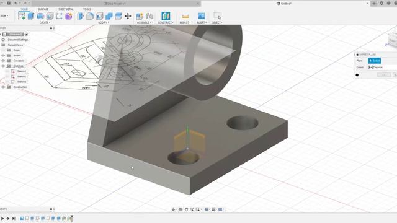Toggle visibility of Sketch3
This screenshot has height=223, width=397.
coord(7,82)
